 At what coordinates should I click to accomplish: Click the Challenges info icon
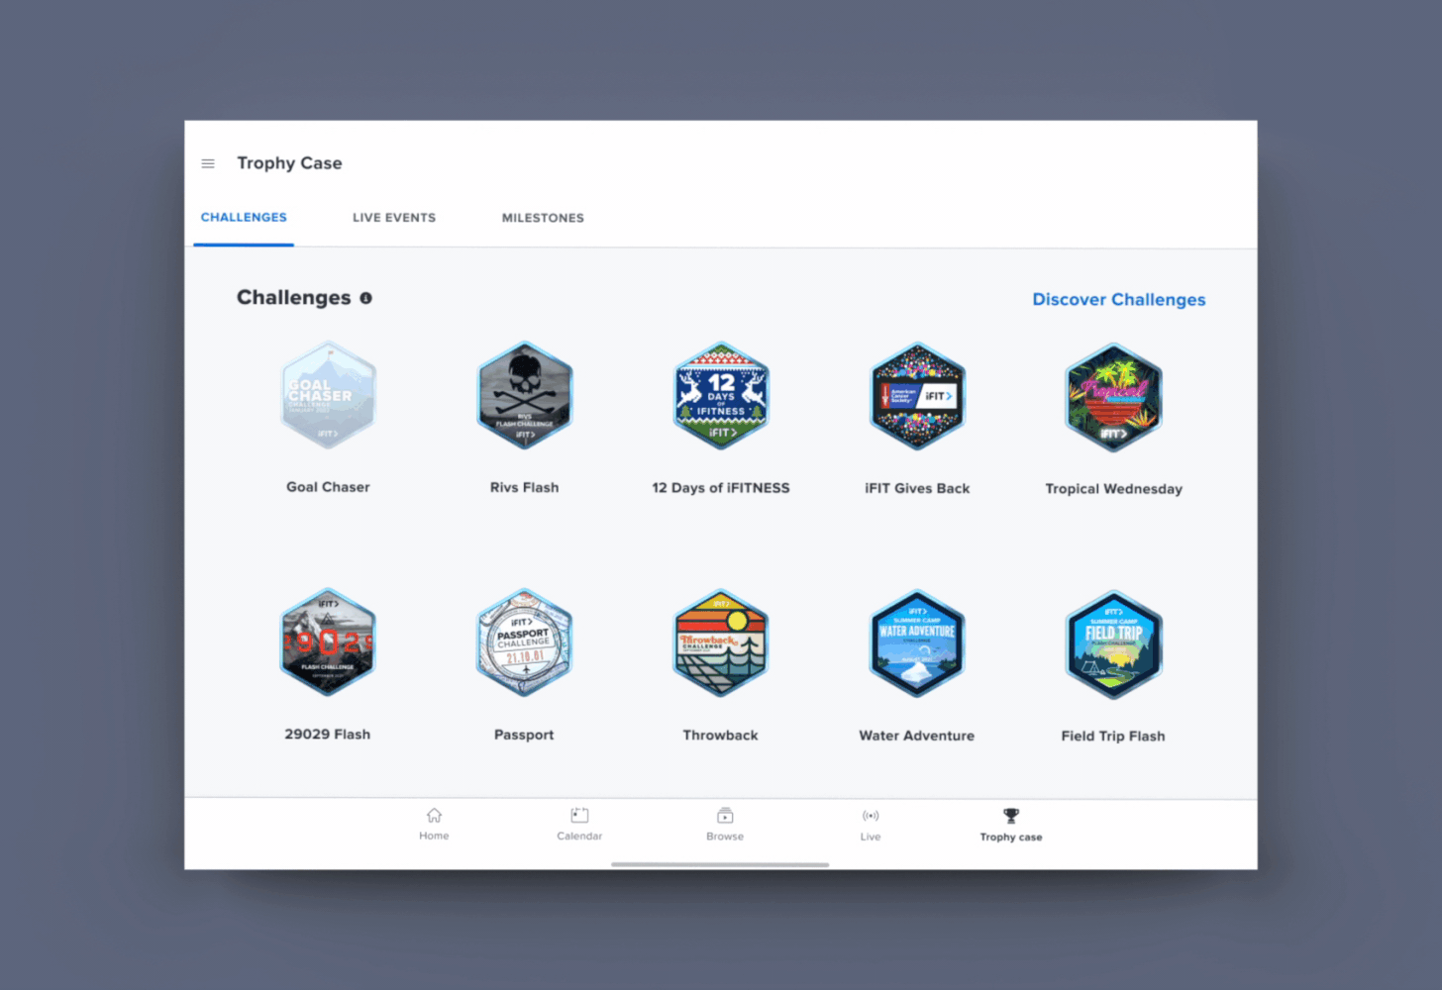[x=365, y=298]
